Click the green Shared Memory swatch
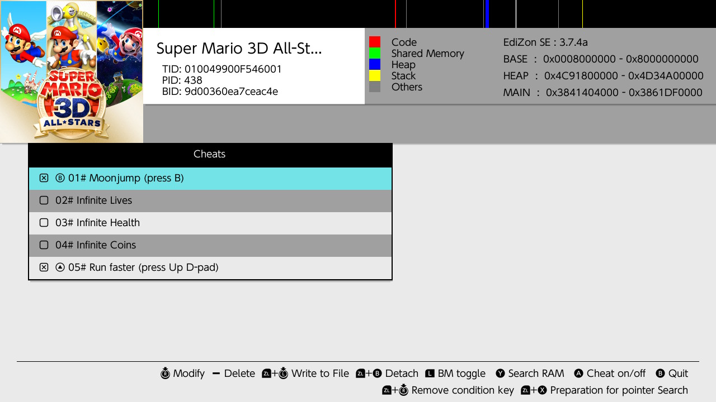The width and height of the screenshot is (716, 402). [375, 53]
